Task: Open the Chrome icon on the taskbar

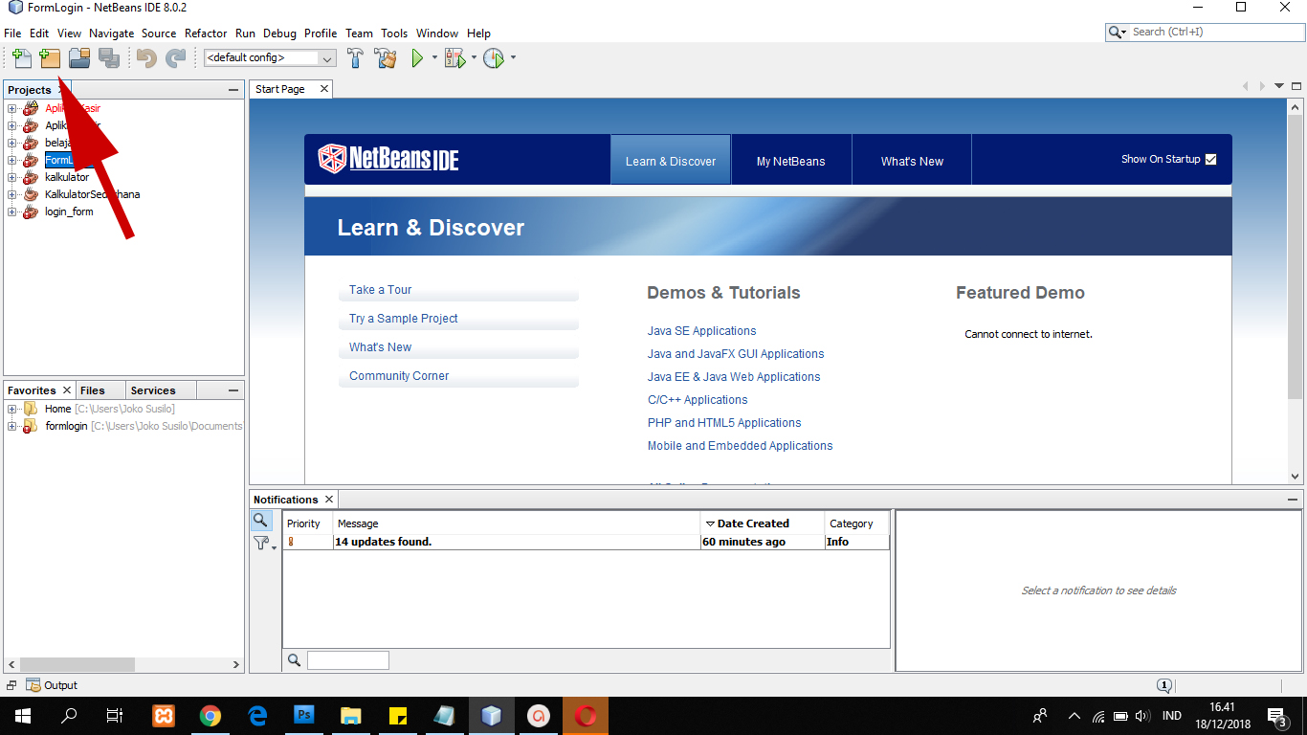Action: point(210,715)
